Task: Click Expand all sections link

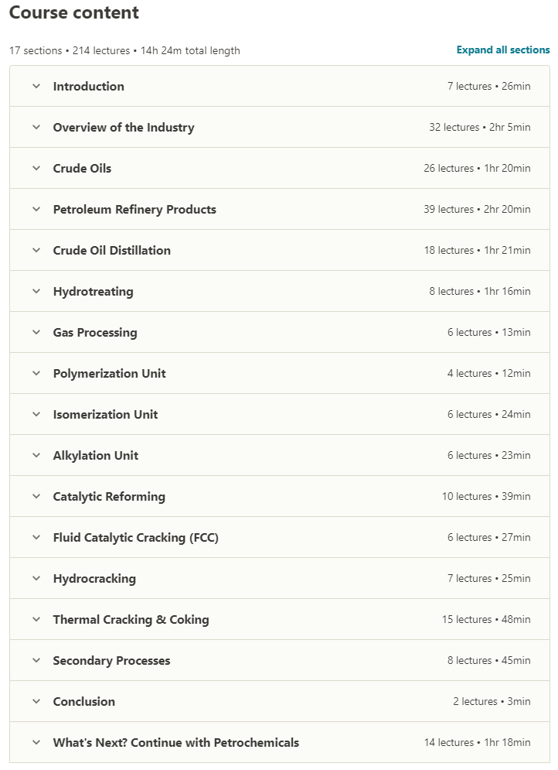Action: 503,50
